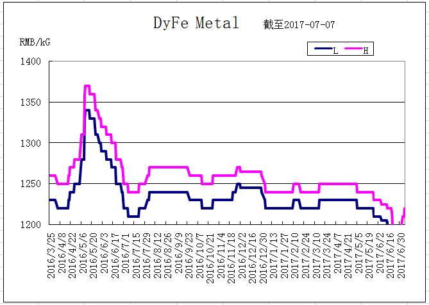The height and width of the screenshot is (305, 429).
Task: Click the 1350 horizontal gridline
Action: coord(227,103)
